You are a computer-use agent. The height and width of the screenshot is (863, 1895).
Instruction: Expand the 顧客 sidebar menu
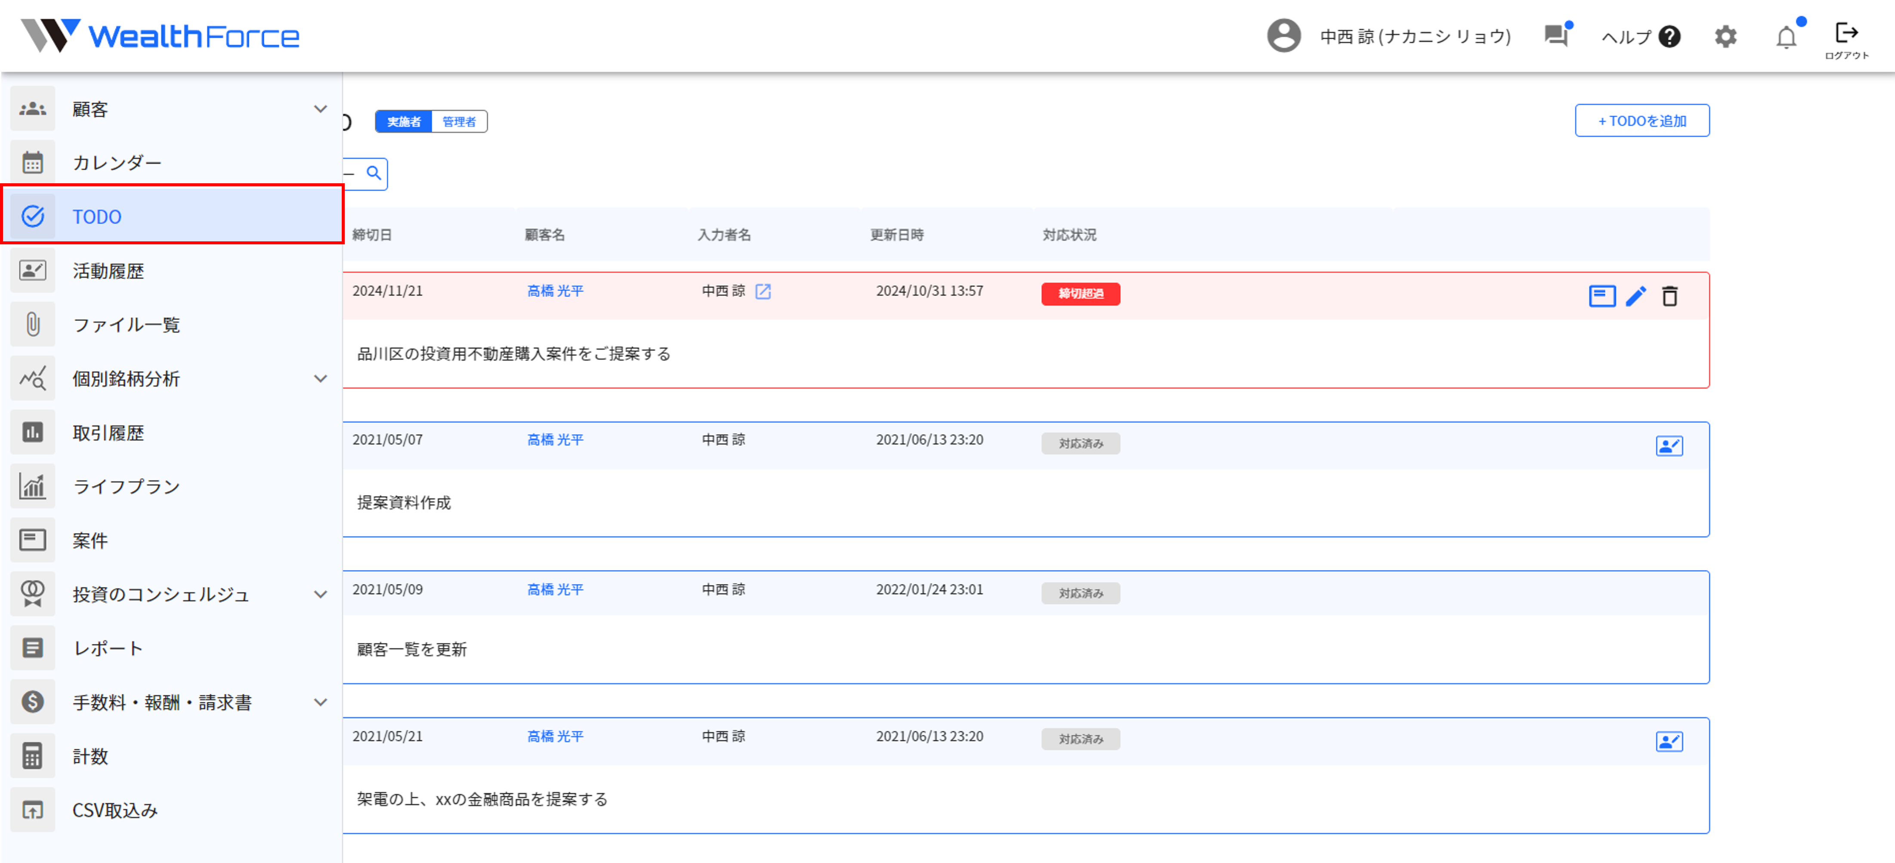click(x=320, y=110)
